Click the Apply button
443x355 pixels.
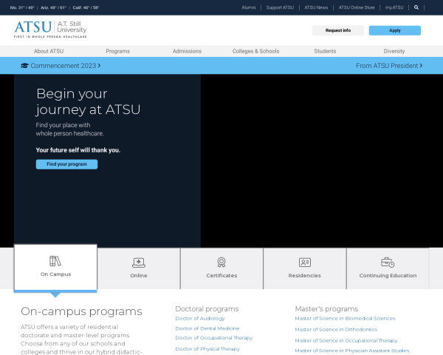click(395, 30)
